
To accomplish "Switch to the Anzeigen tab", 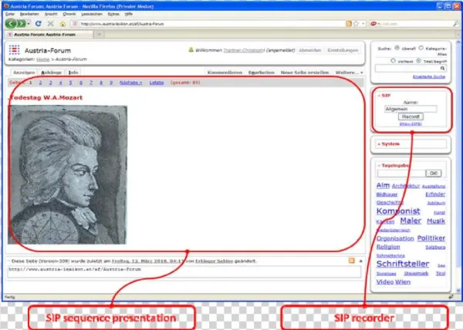I will point(24,72).
